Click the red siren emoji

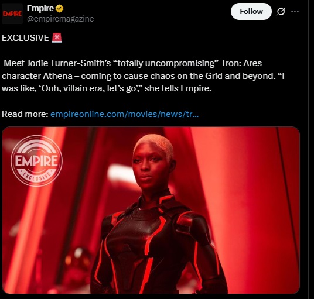[x=57, y=38]
